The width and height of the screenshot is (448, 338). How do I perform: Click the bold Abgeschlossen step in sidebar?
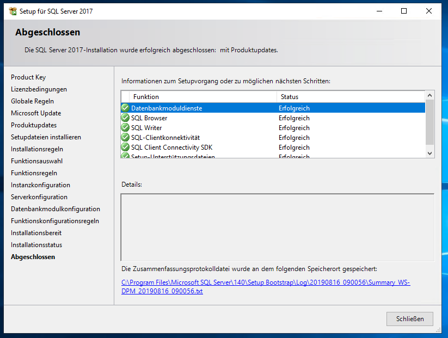(x=33, y=257)
